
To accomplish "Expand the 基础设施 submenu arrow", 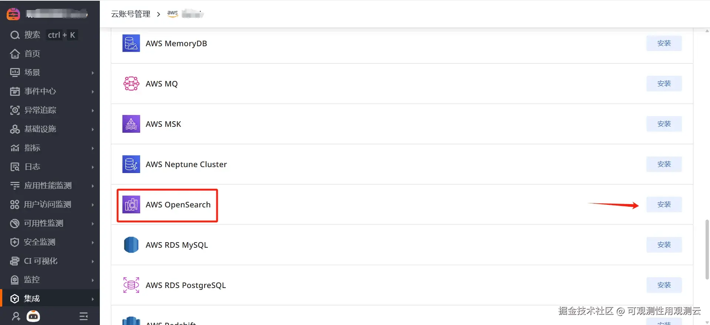I will click(92, 129).
